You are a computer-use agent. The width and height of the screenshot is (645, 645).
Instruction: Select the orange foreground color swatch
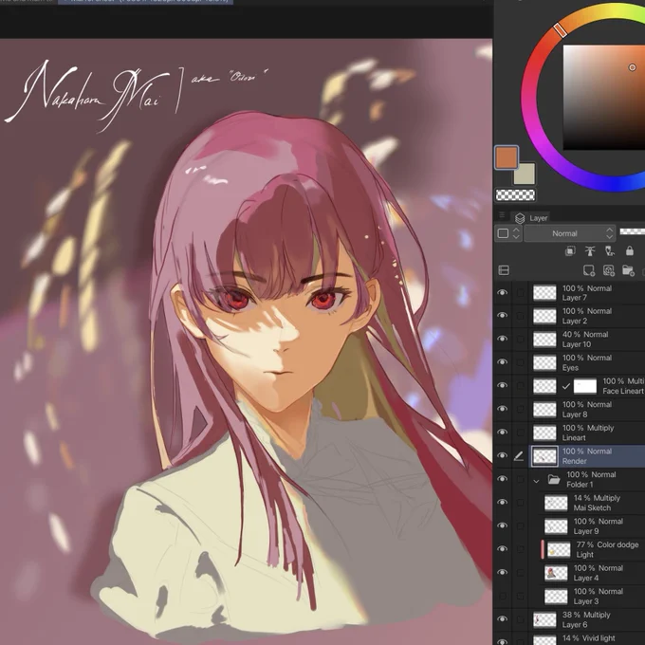[x=507, y=157]
